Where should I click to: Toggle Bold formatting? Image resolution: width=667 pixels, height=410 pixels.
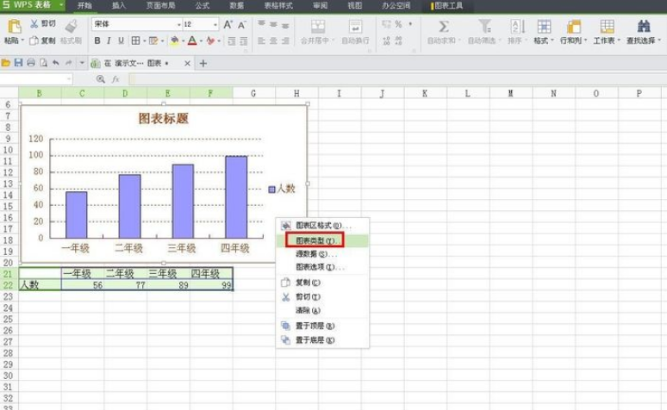pos(97,40)
